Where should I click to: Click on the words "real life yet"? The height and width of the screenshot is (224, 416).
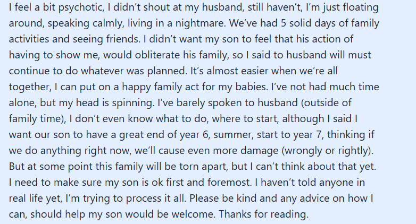coord(35,198)
